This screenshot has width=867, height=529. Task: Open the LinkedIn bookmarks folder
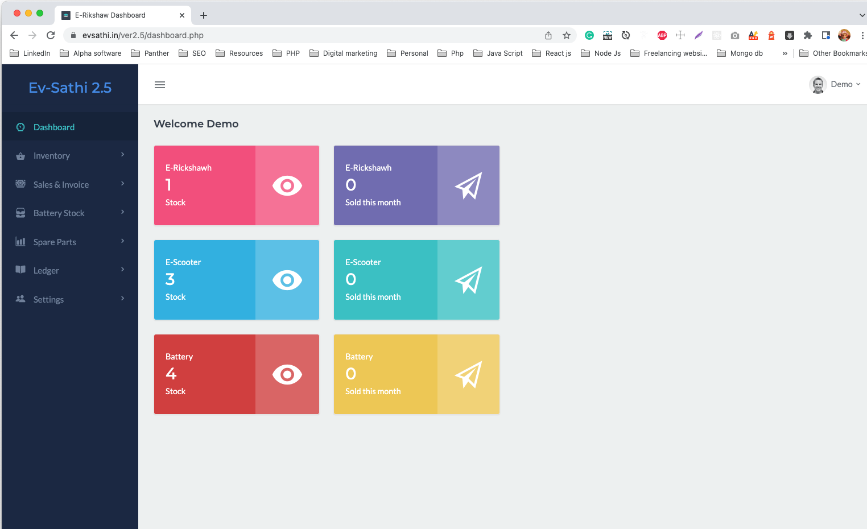coord(30,53)
